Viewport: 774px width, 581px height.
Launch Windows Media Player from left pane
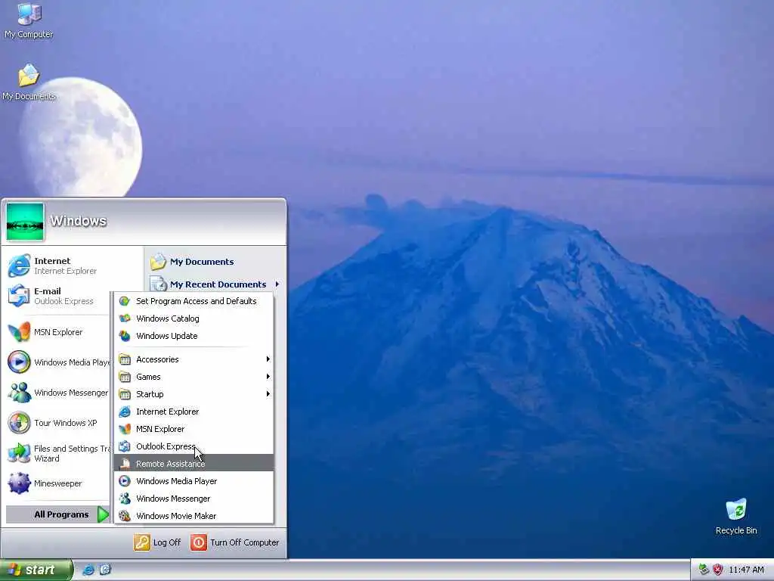(x=57, y=362)
